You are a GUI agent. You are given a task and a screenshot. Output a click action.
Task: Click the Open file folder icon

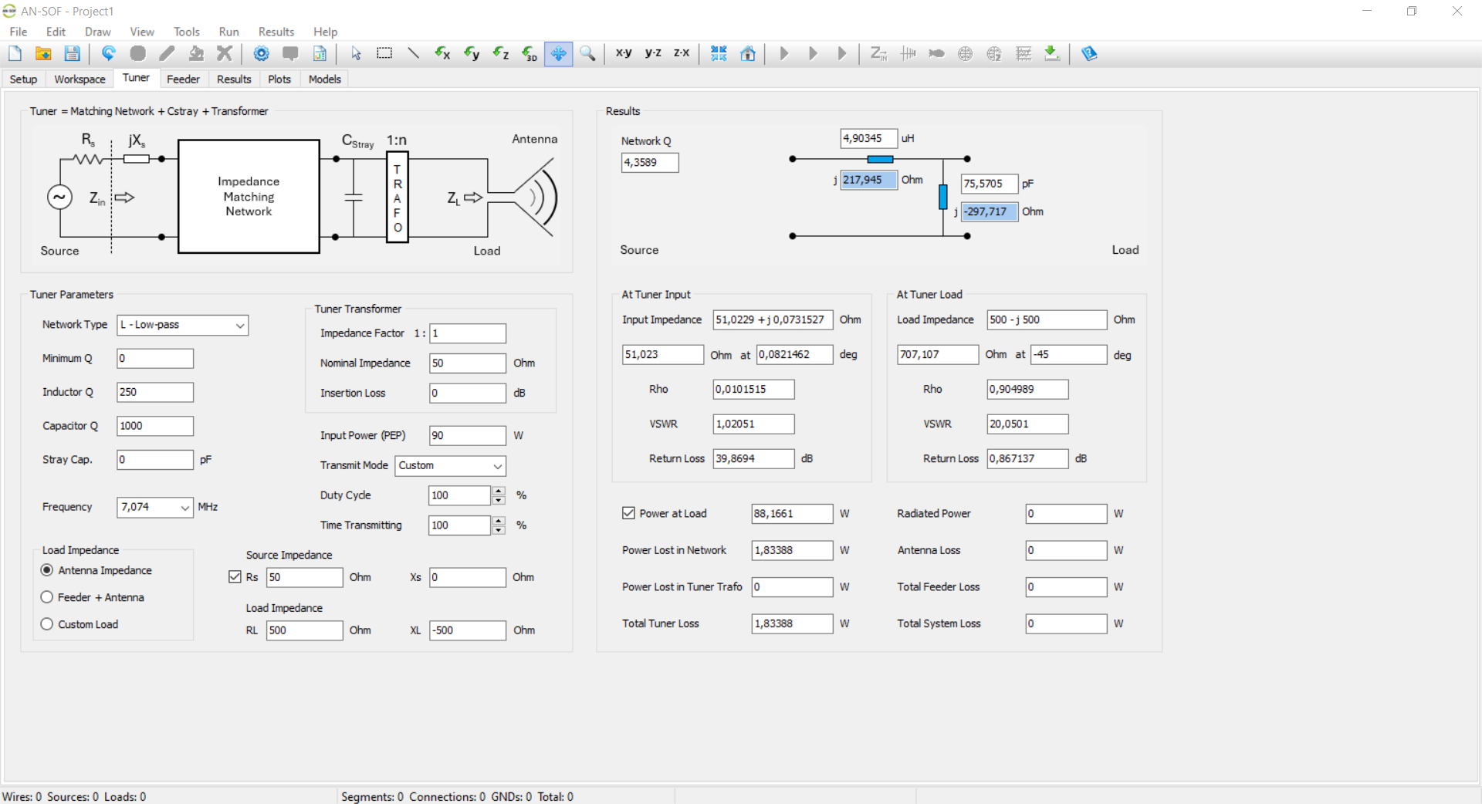[x=43, y=53]
